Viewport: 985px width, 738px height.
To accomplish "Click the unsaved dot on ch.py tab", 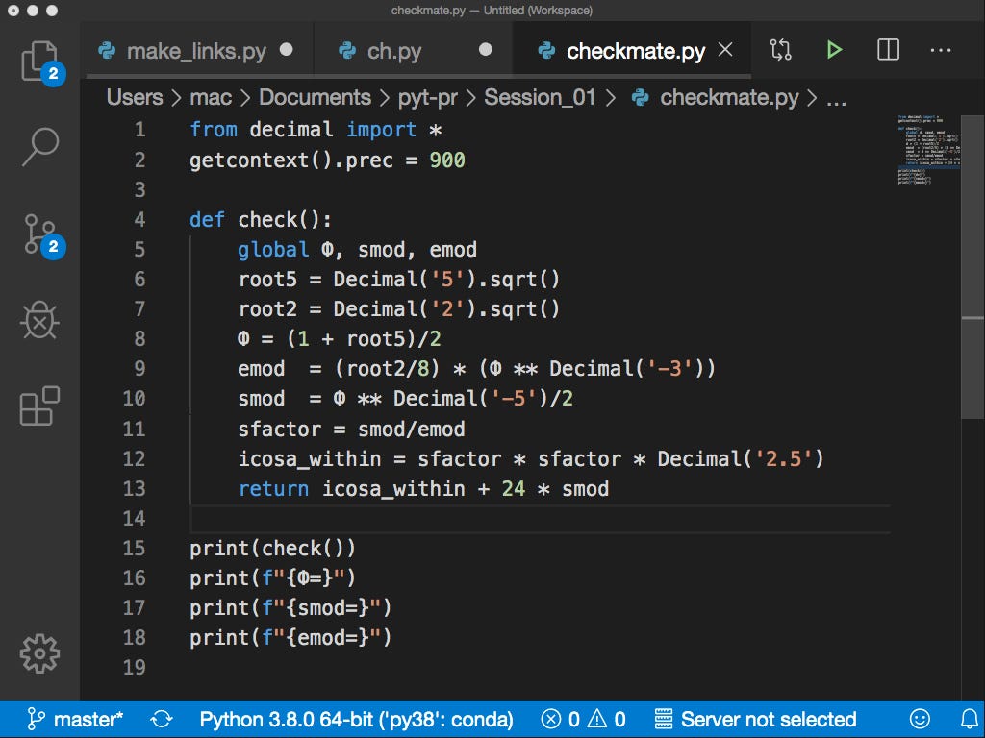I will (x=485, y=50).
